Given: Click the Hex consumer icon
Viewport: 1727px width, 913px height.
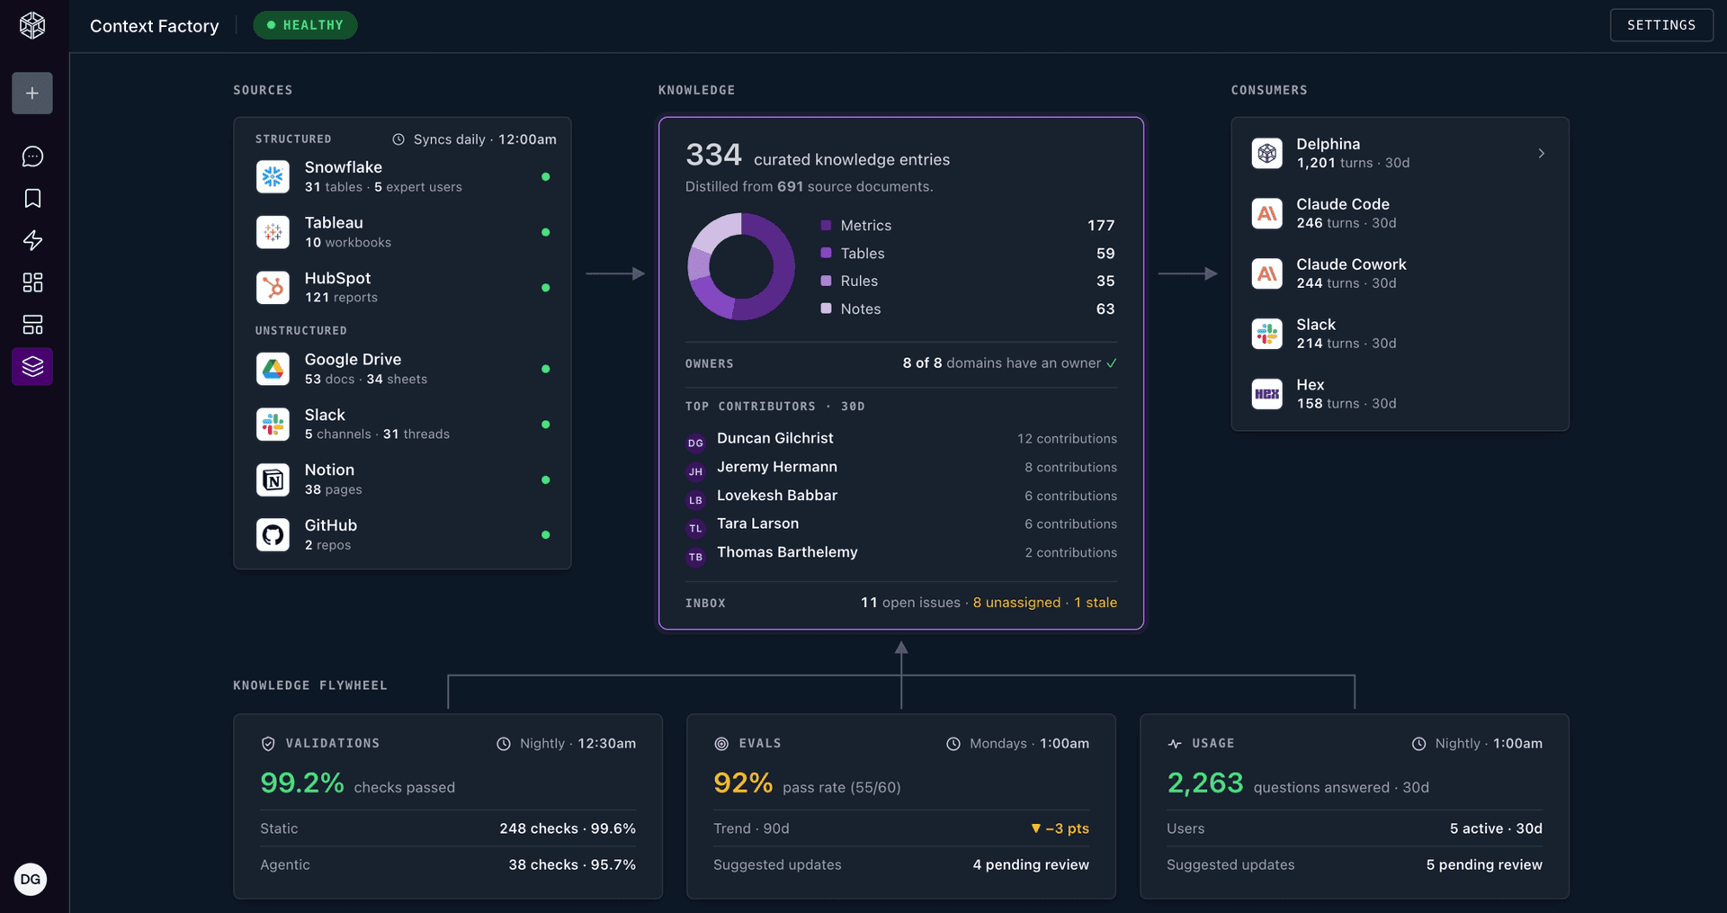Looking at the screenshot, I should click(x=1267, y=394).
